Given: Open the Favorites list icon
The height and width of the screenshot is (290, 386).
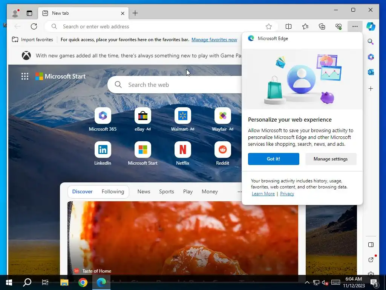Looking at the screenshot, I should point(305,26).
